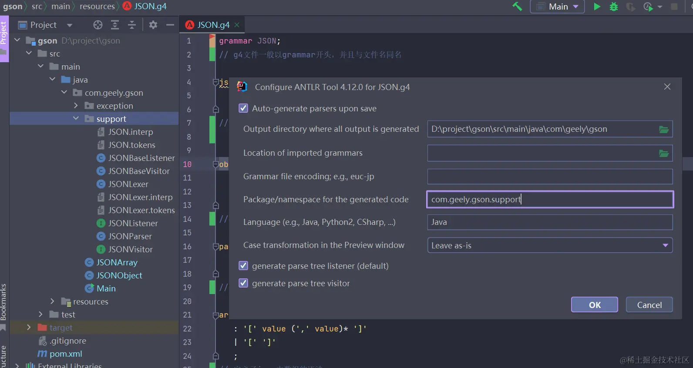This screenshot has height=368, width=693.
Task: Click resources in the breadcrumb path
Action: (x=97, y=7)
